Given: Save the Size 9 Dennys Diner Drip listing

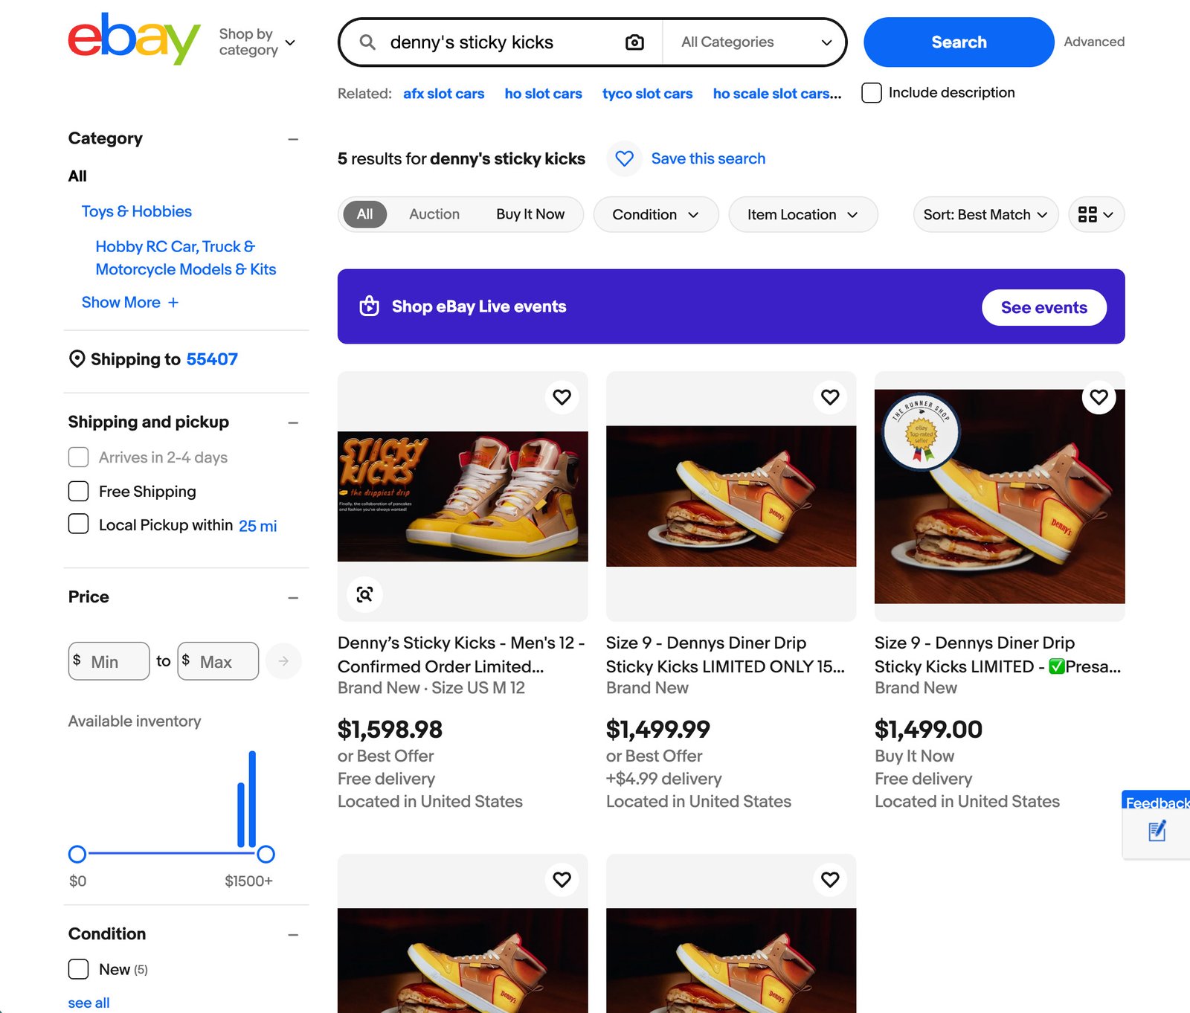Looking at the screenshot, I should pyautogui.click(x=830, y=397).
